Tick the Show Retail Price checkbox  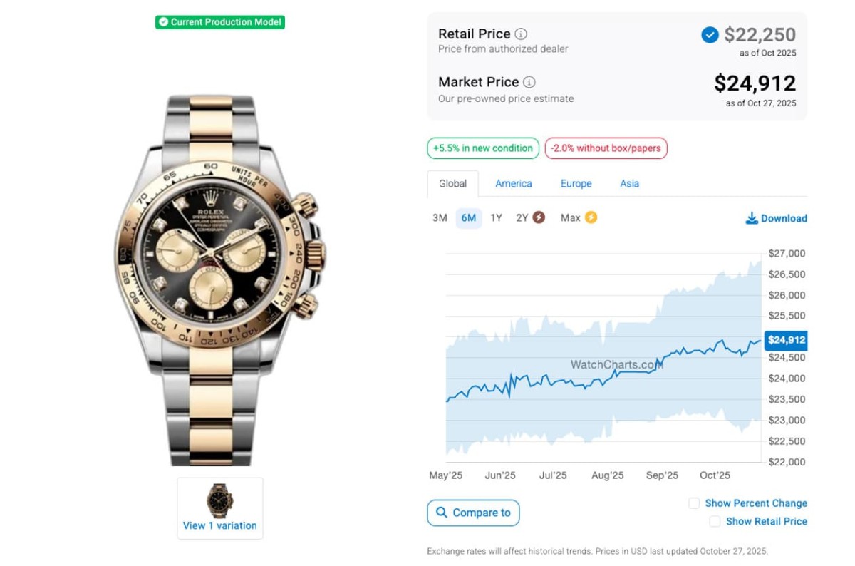(715, 522)
